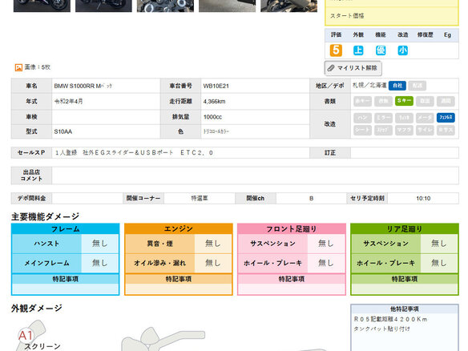This screenshot has width=468, height=351.
Task: Click the green Sキー document badge
Action: pyautogui.click(x=404, y=101)
